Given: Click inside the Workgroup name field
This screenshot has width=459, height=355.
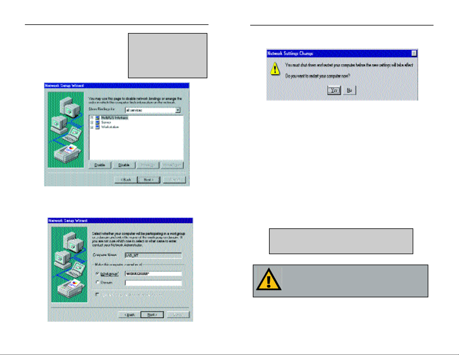Looking at the screenshot, I should pos(153,274).
